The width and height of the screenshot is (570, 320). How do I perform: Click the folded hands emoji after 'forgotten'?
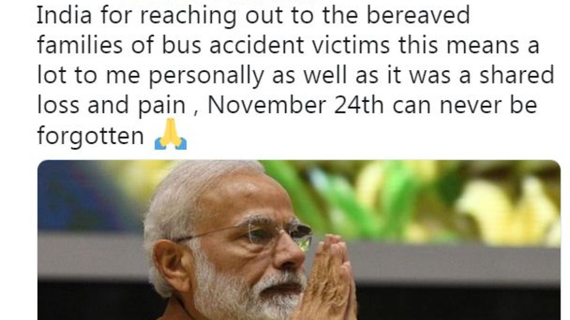(x=171, y=137)
